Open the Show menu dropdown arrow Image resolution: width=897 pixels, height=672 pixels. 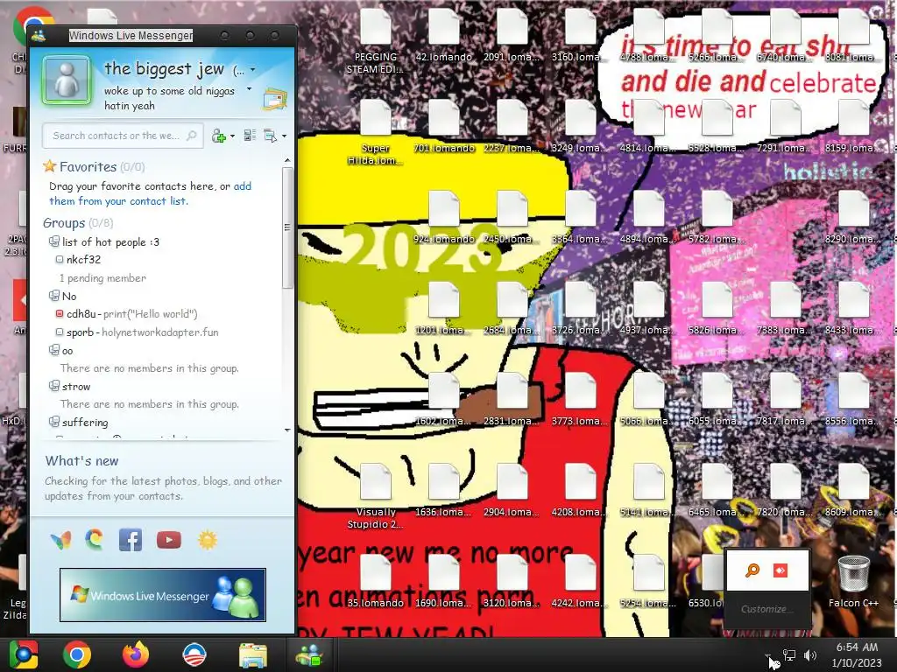tap(284, 136)
